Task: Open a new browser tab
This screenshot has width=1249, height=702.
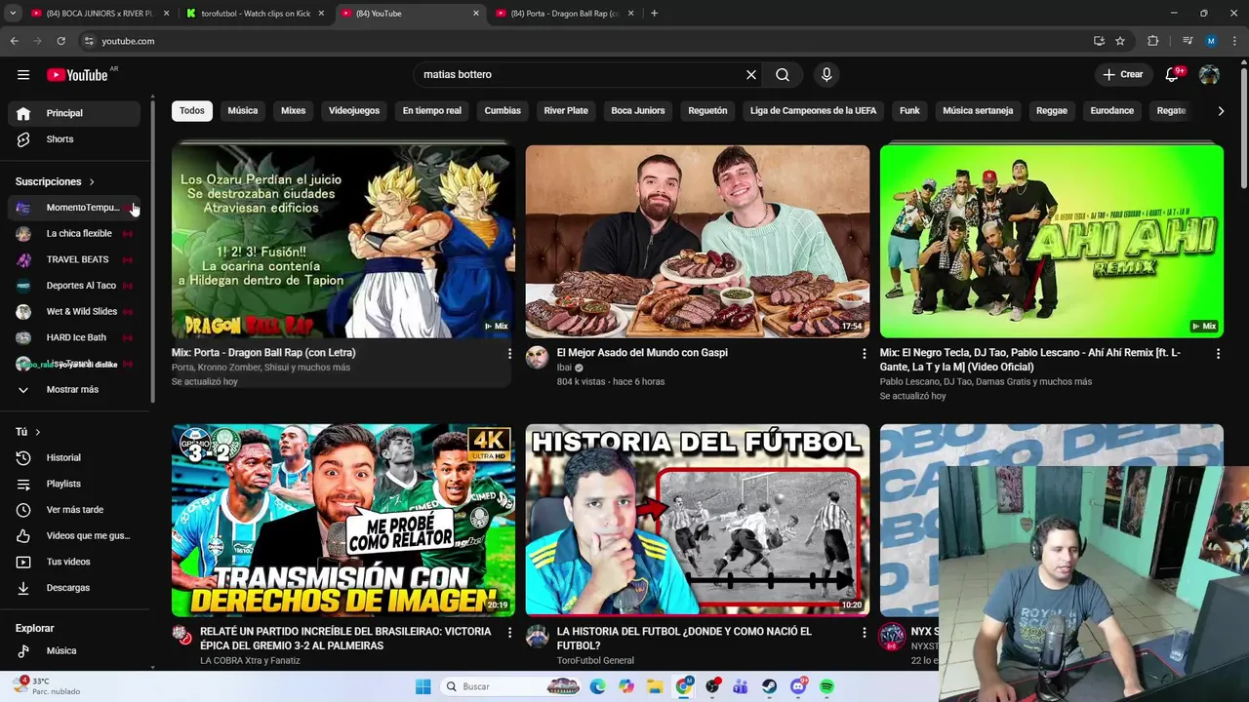Action: tap(654, 14)
